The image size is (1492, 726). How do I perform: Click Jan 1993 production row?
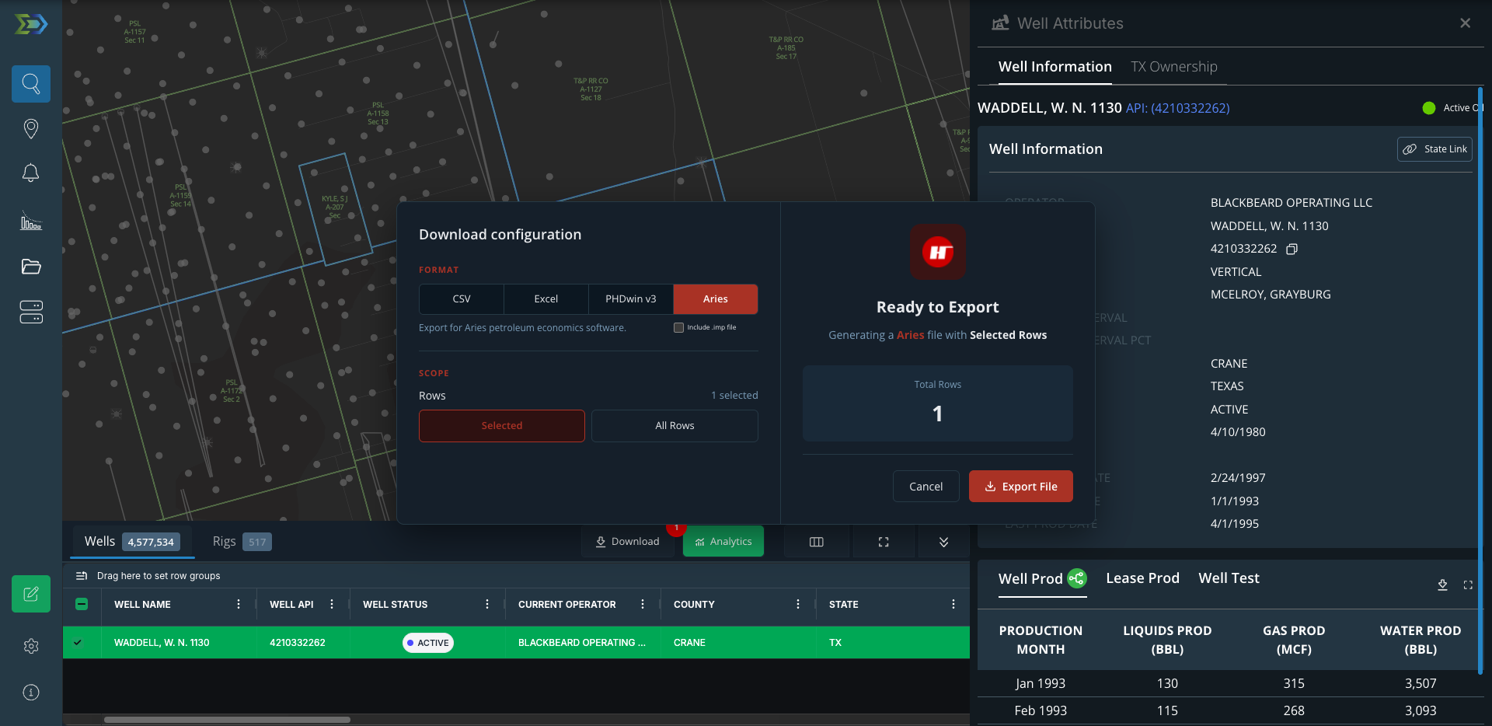[x=1230, y=684]
